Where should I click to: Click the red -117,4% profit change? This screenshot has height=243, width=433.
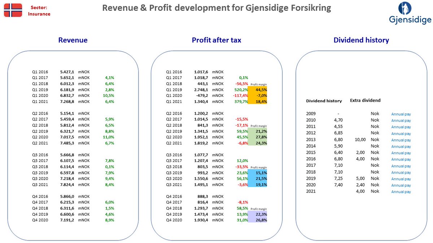(x=240, y=95)
